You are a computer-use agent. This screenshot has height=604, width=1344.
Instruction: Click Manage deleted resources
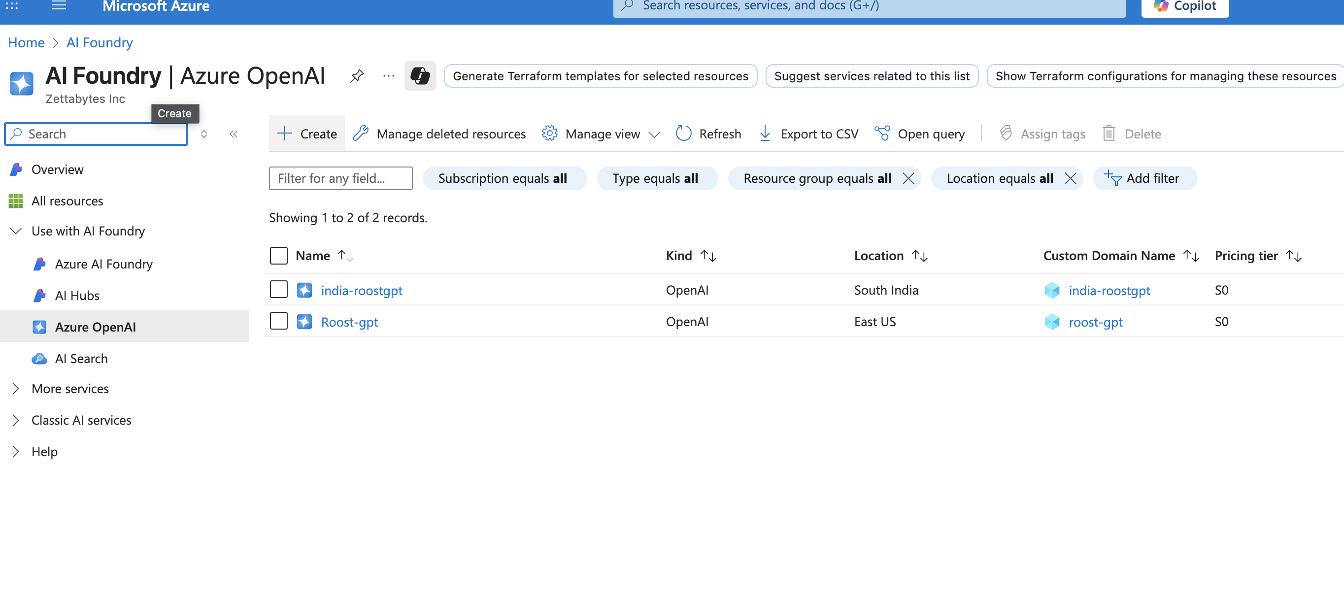(x=439, y=134)
